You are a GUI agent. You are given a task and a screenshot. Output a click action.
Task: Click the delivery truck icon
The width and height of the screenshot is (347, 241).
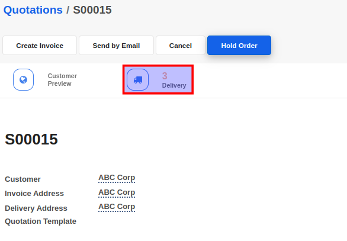point(137,80)
